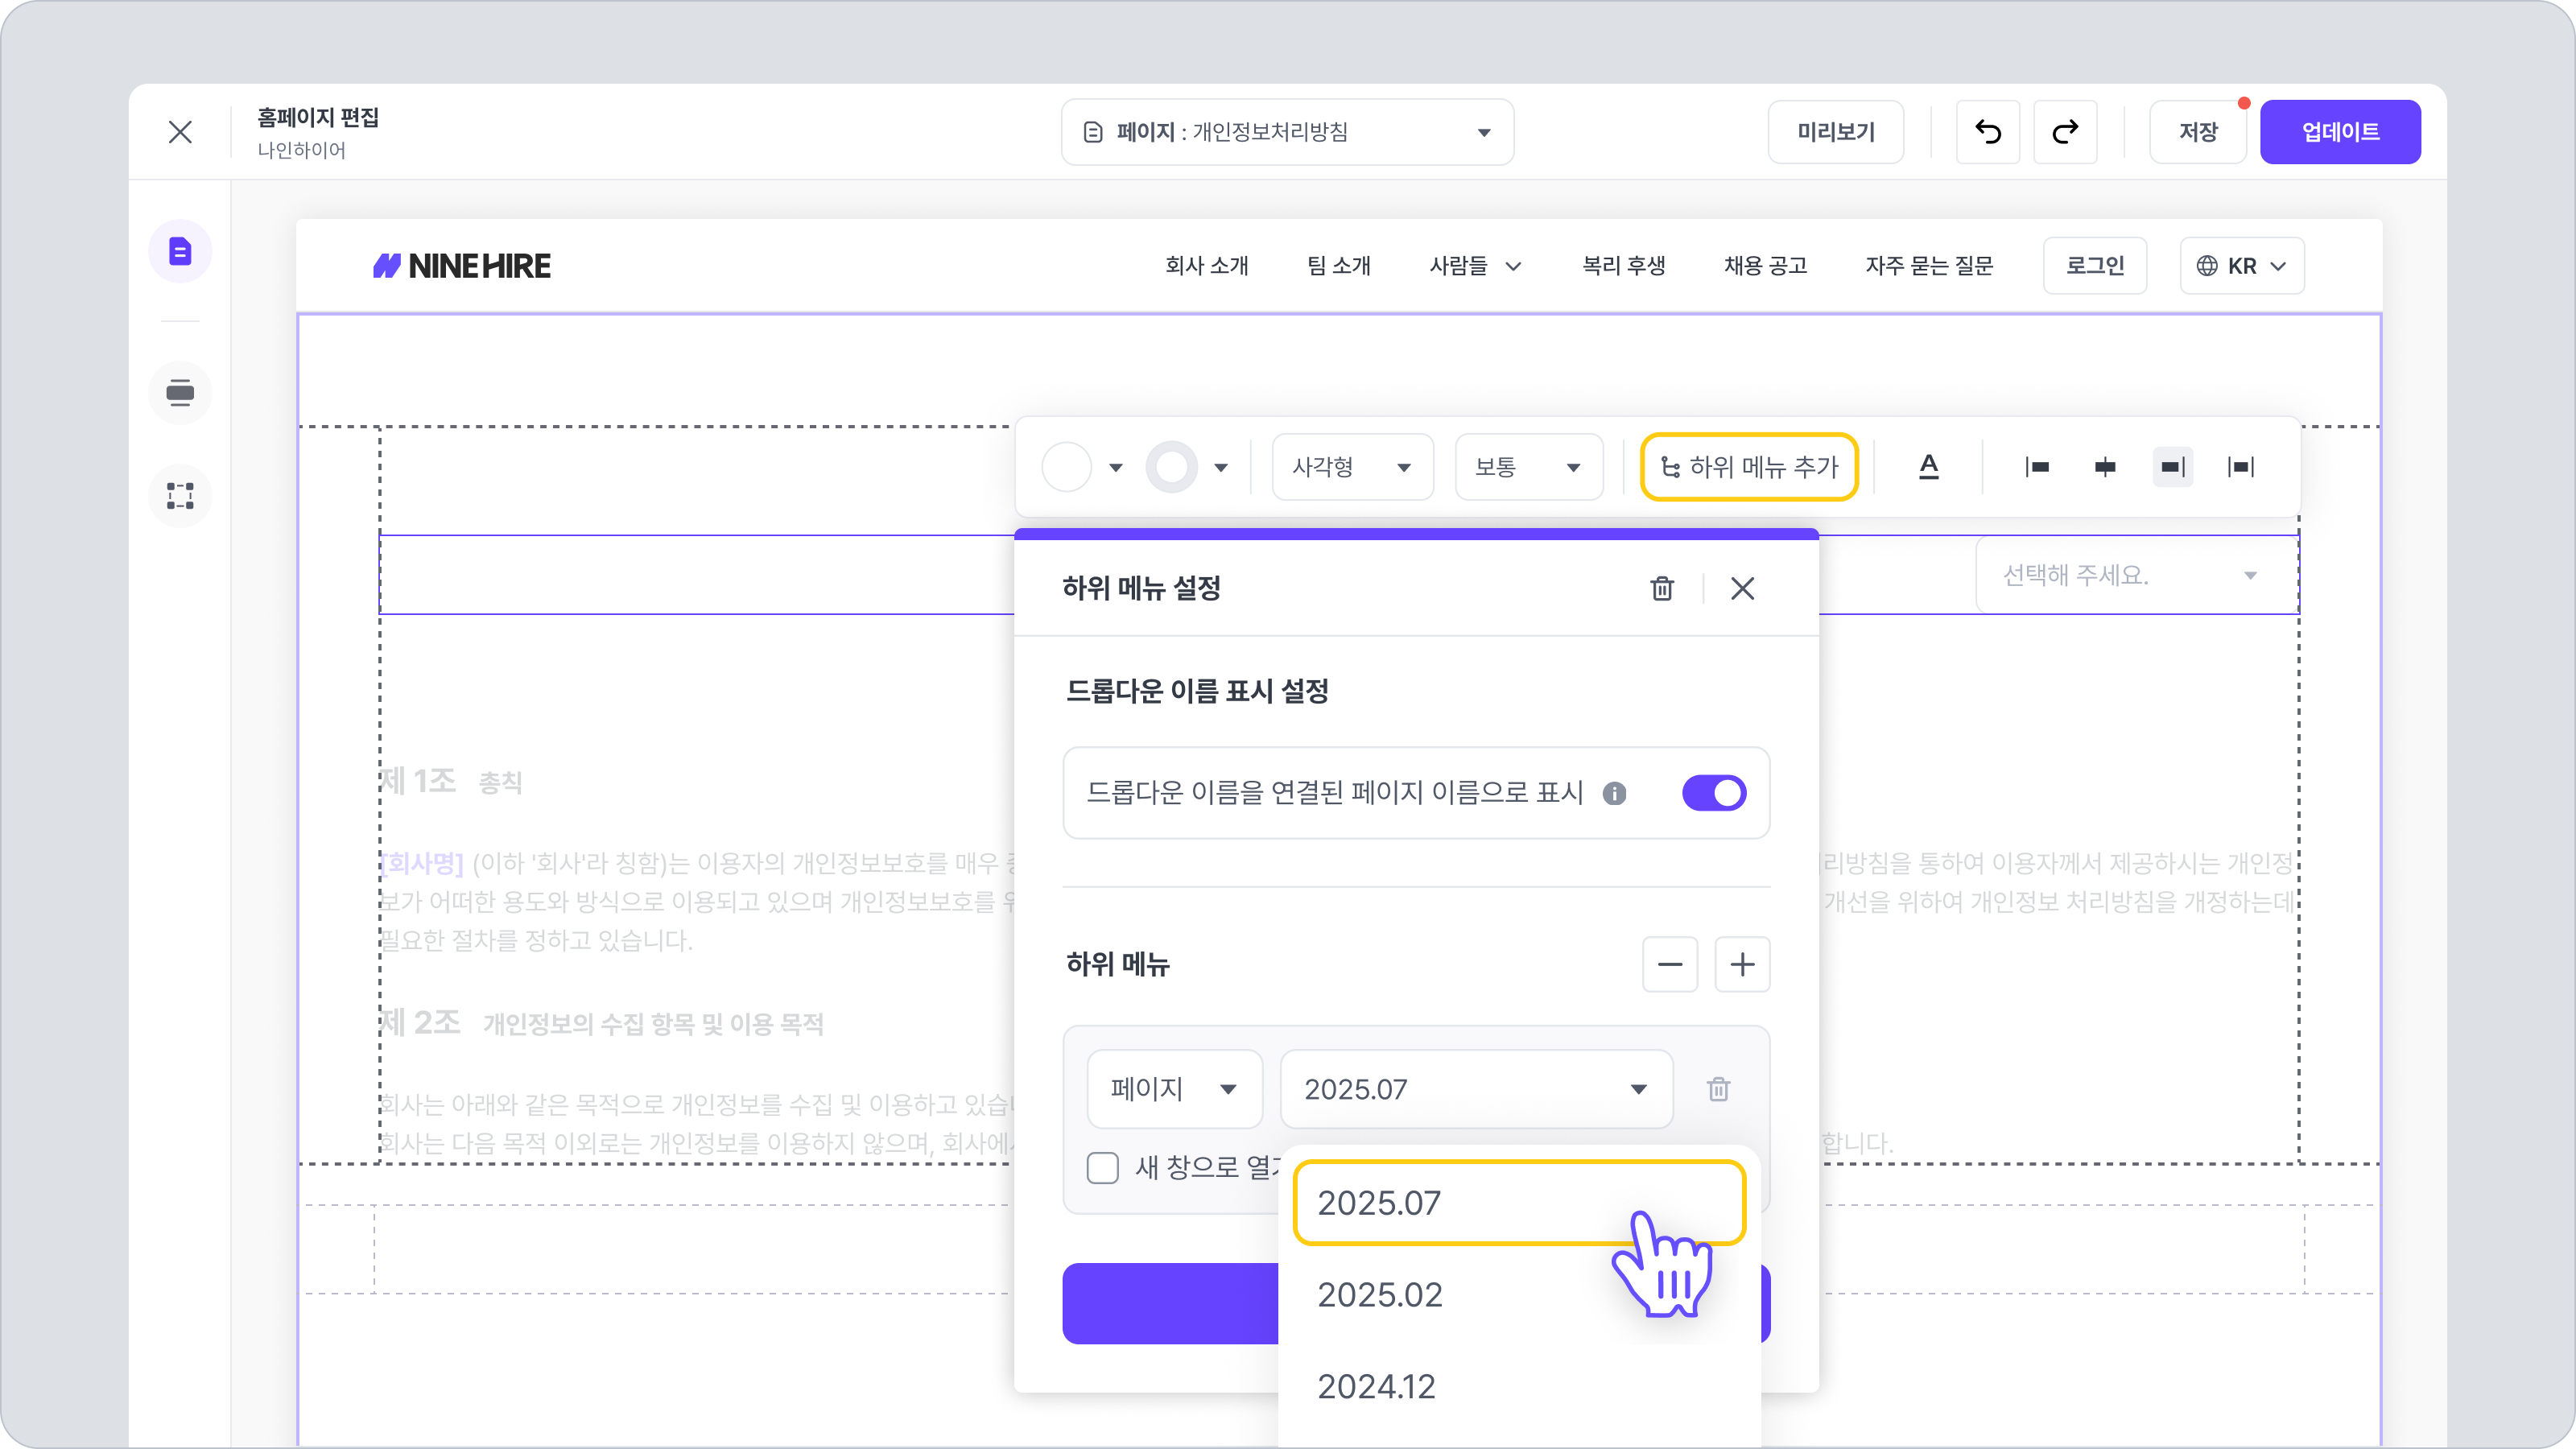Expand the page selector dropdown for the privacy policy page
Screen dimensions: 2576x1449
1287,132
